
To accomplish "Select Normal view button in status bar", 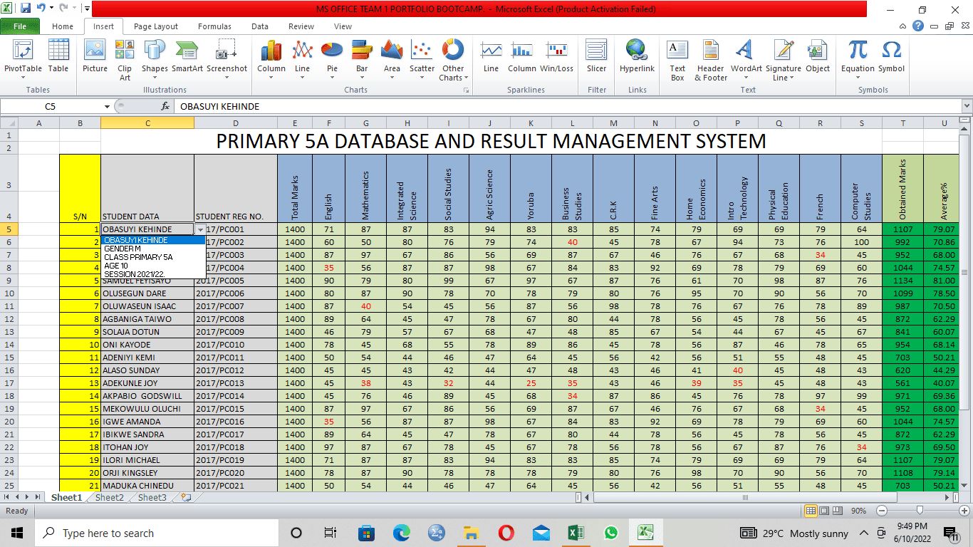I will (811, 511).
